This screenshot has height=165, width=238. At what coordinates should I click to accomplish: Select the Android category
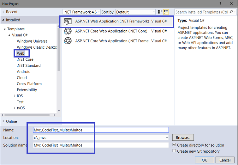(24, 71)
